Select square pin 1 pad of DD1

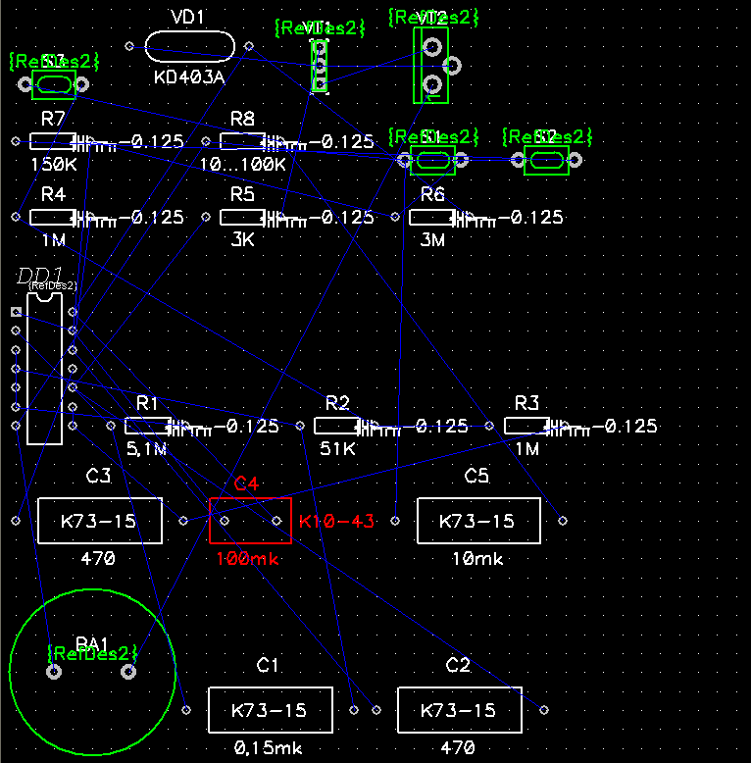(x=16, y=312)
